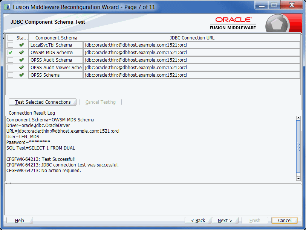Click the log line No action required.
This screenshot has width=306, height=230.
pos(44,171)
